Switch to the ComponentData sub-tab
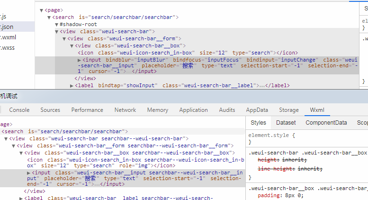The height and width of the screenshot is (200, 368). [x=326, y=123]
